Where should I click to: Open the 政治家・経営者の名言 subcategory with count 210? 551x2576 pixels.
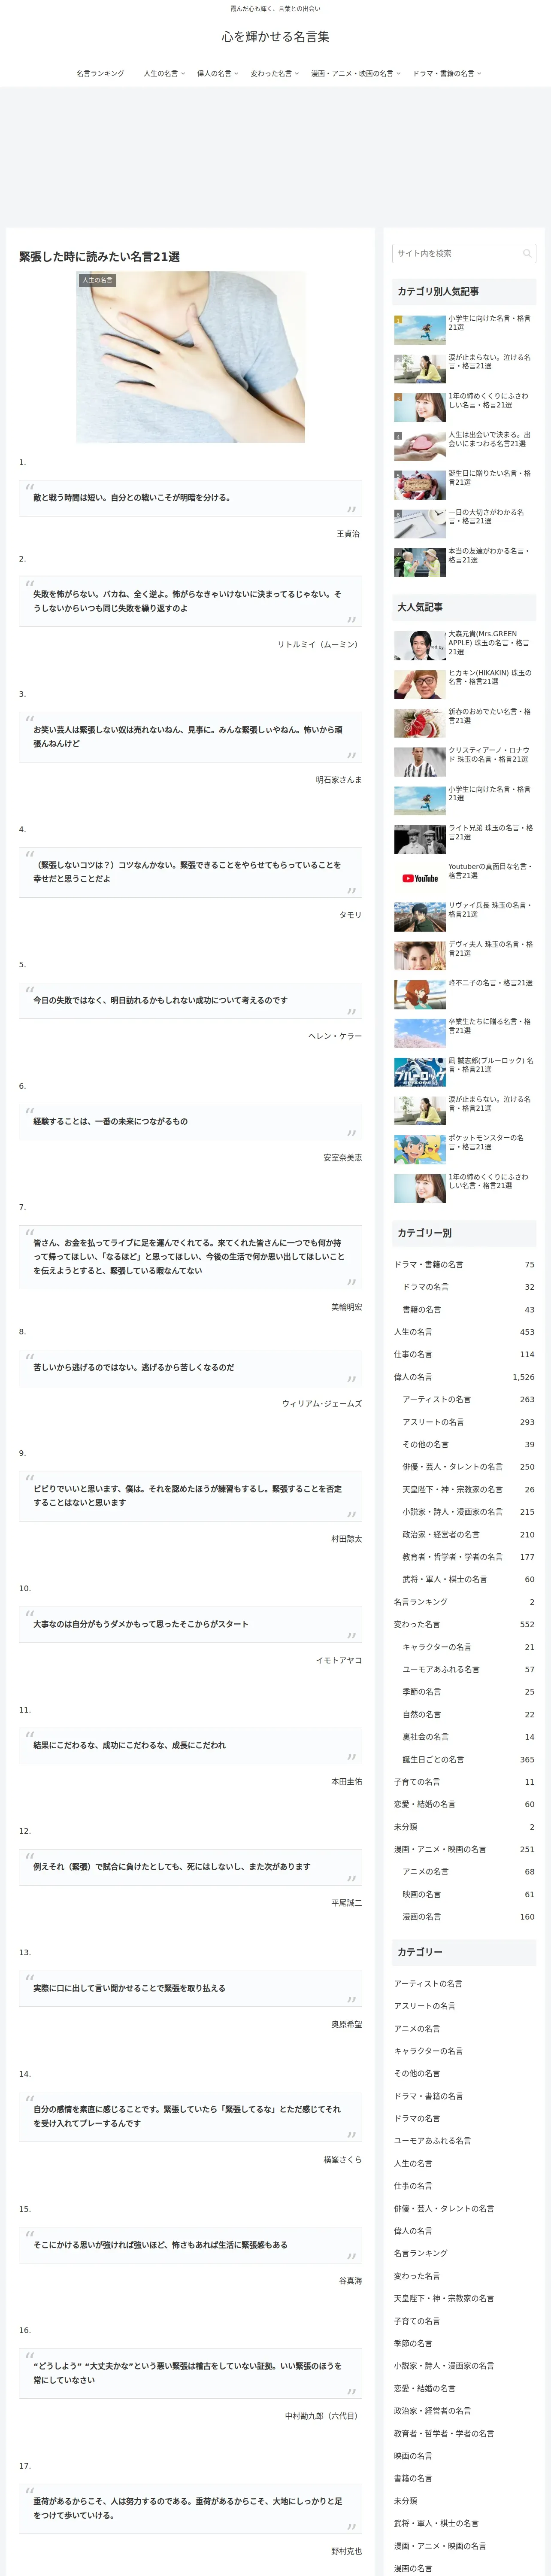(468, 1534)
